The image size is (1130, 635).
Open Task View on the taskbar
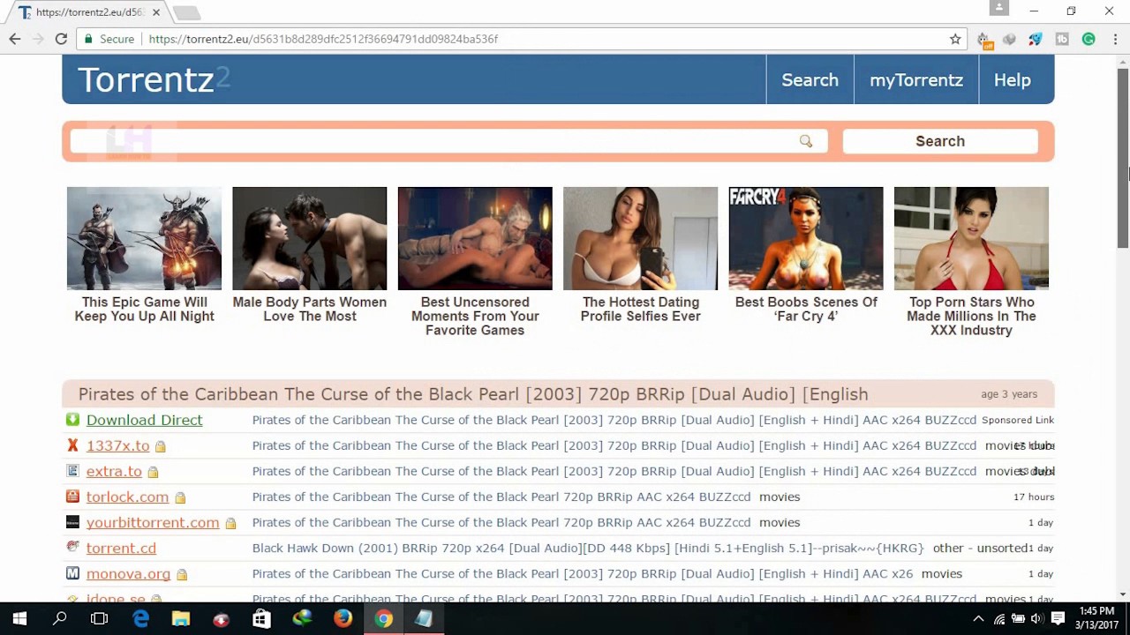coord(100,619)
